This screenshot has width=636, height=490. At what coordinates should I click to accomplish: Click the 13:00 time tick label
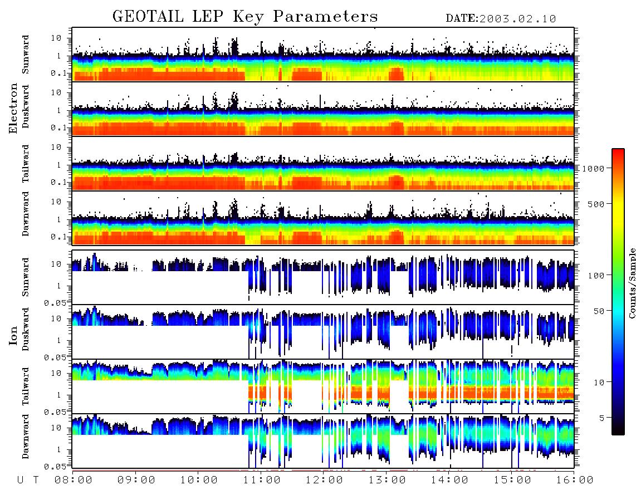pos(387,480)
